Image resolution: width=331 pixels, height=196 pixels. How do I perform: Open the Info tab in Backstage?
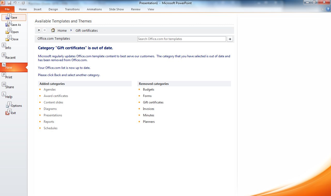(x=8, y=48)
